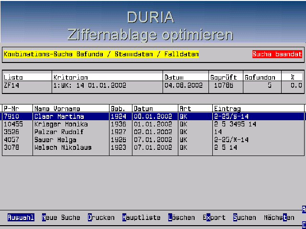Screen dimensions: 306x229
Task: Select the Auswahl menu item
Action: point(21,218)
